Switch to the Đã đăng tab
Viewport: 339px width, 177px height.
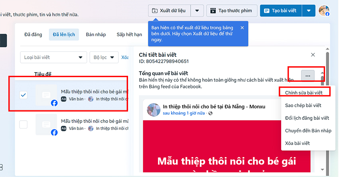[33, 35]
